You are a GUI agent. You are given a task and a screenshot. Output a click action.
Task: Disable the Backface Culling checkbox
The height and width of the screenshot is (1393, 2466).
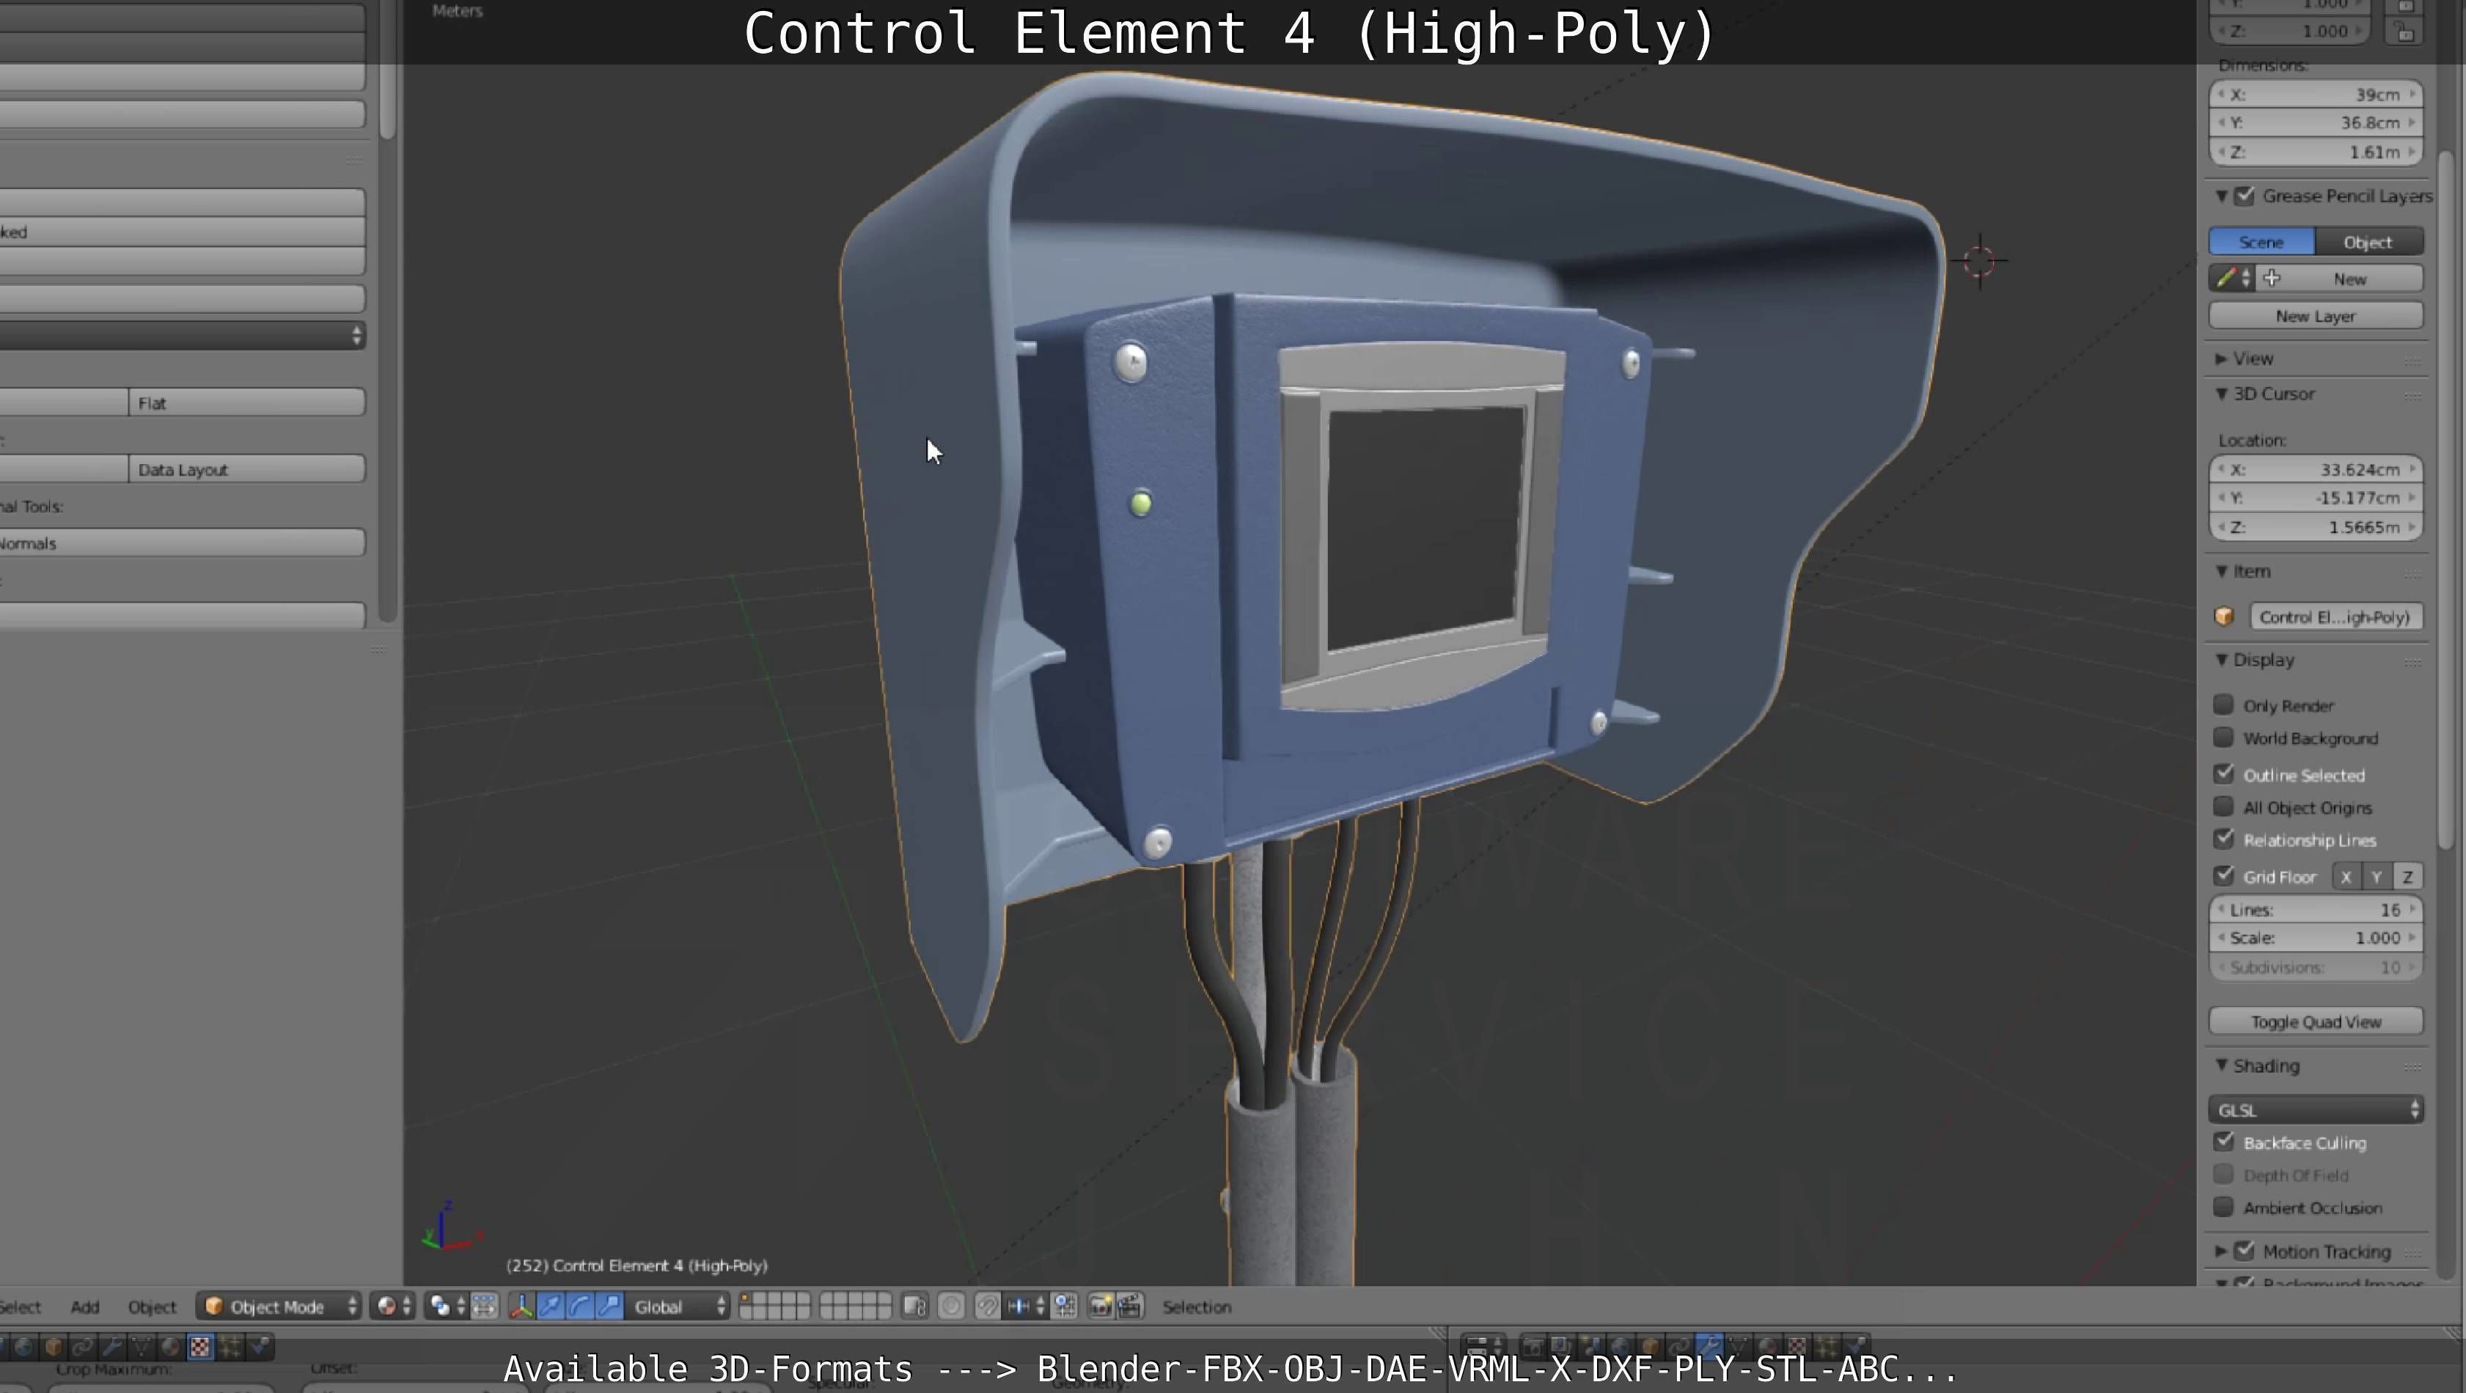point(2224,1142)
